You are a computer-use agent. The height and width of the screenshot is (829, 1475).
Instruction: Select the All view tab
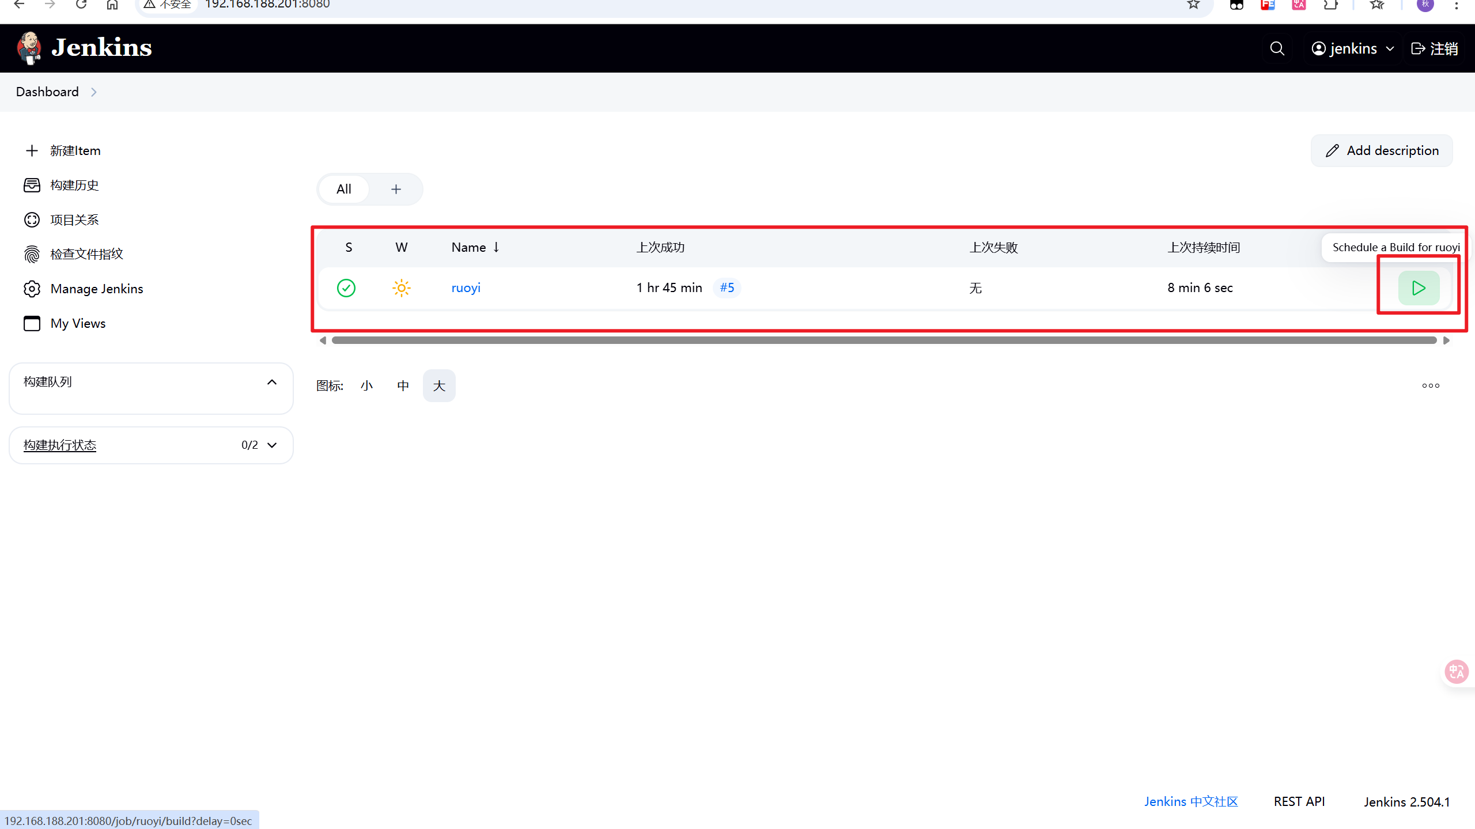(343, 190)
